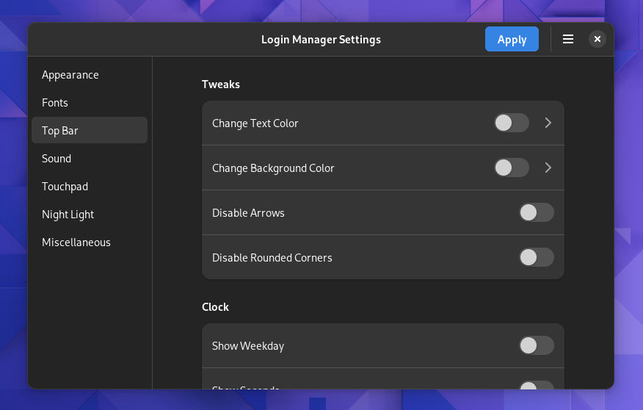
Task: Open the Touchpad settings page
Action: [65, 187]
